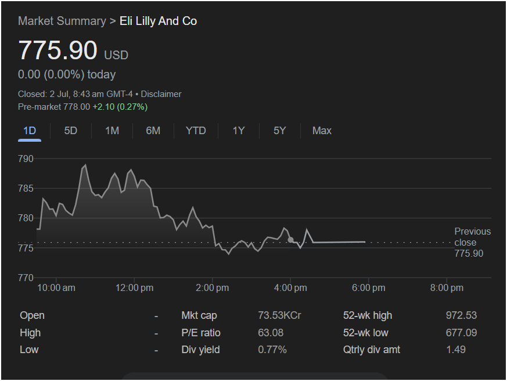Click the Disclaimer link
Viewport: 507px width, 381px height.
161,94
